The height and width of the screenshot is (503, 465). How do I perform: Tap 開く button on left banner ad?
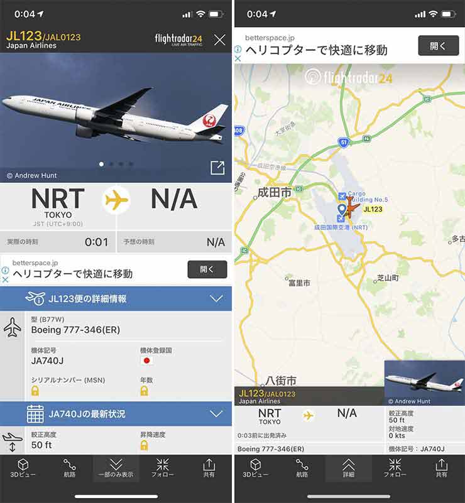207,269
